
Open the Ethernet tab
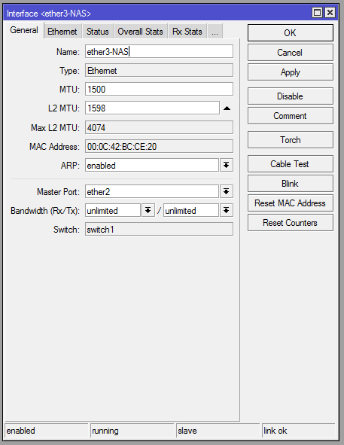pyautogui.click(x=62, y=31)
